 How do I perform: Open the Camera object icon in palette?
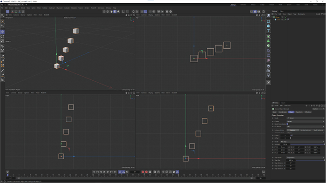[268, 71]
